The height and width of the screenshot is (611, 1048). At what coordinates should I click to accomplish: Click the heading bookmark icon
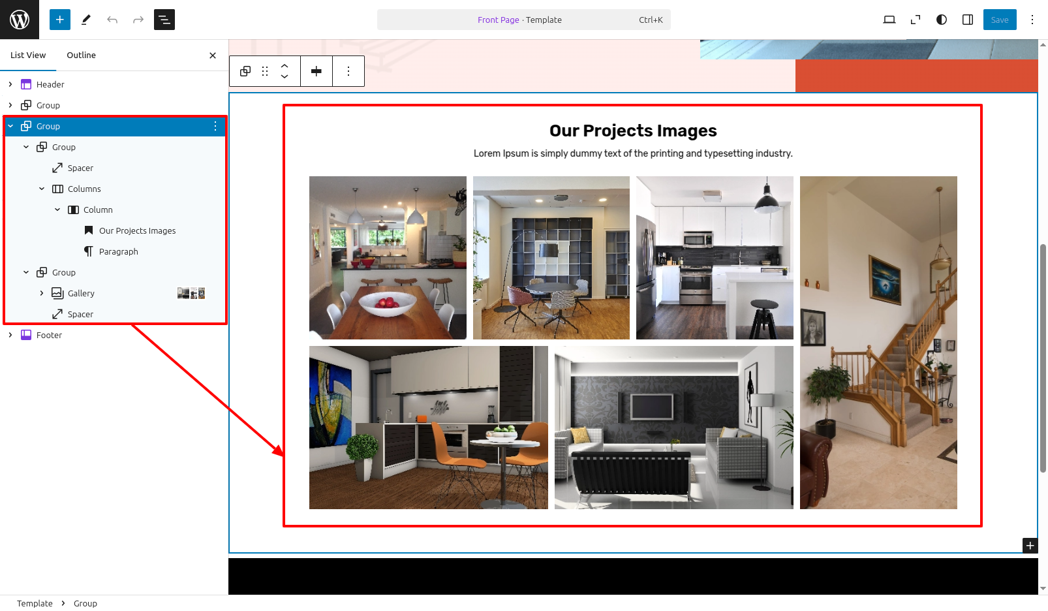pos(89,230)
